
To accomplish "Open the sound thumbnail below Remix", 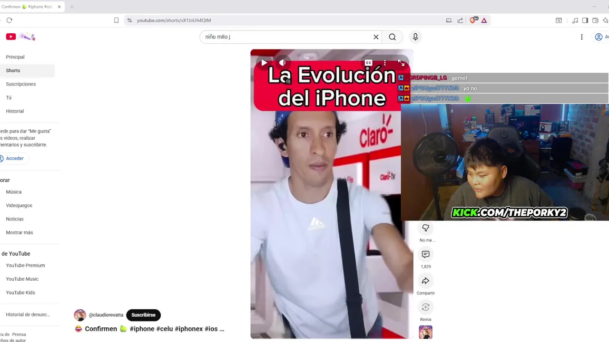I will (x=426, y=332).
